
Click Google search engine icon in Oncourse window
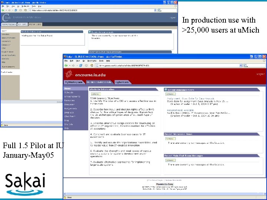[246, 66]
